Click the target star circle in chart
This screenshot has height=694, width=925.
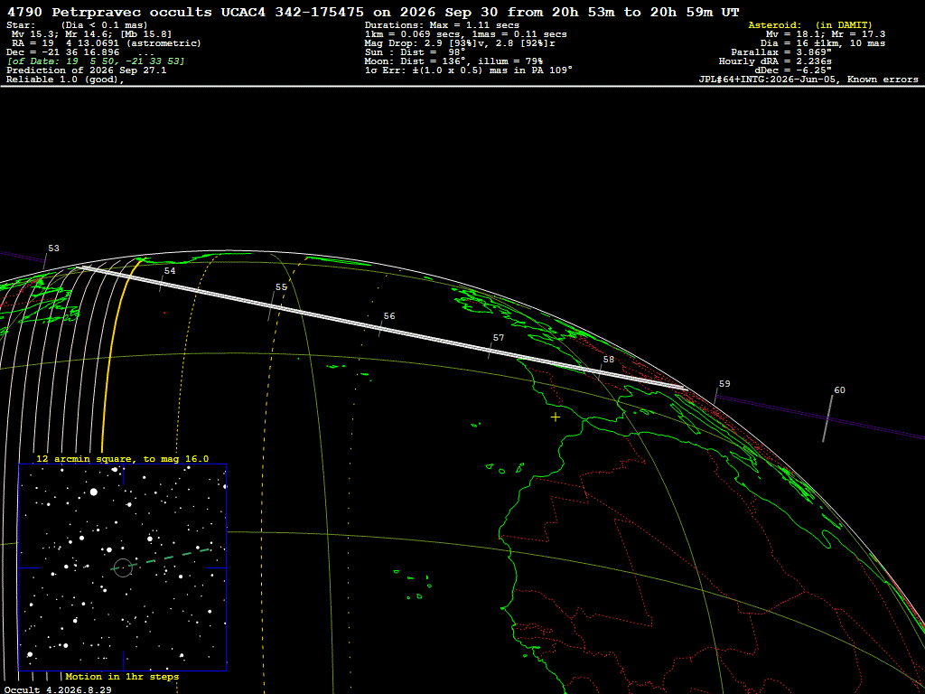[123, 567]
